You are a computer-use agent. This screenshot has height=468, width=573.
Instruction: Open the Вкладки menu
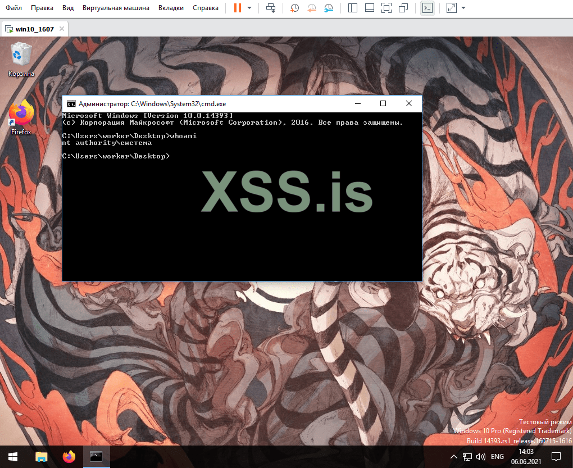click(x=171, y=8)
